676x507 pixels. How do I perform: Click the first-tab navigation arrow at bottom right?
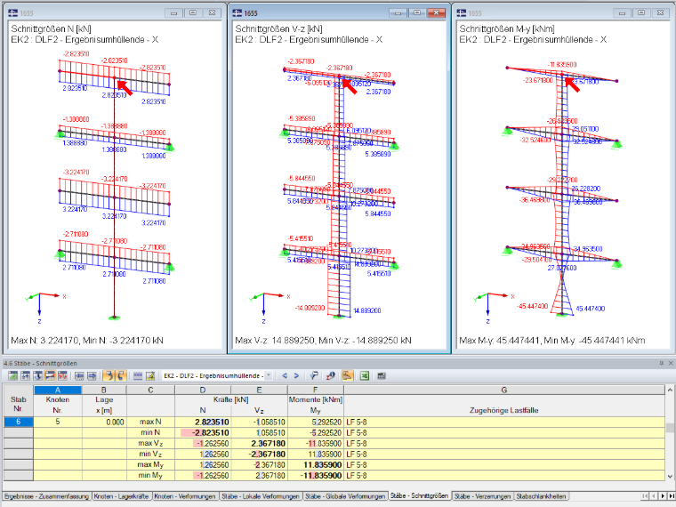click(645, 496)
